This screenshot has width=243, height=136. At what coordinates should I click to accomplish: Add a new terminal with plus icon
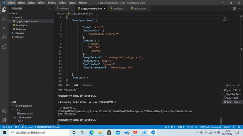coord(227,85)
